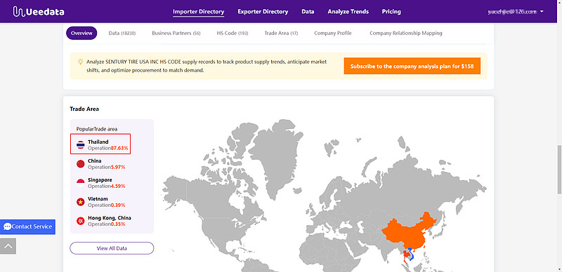Switch to the HS Code tab
This screenshot has height=272, width=562.
point(233,33)
